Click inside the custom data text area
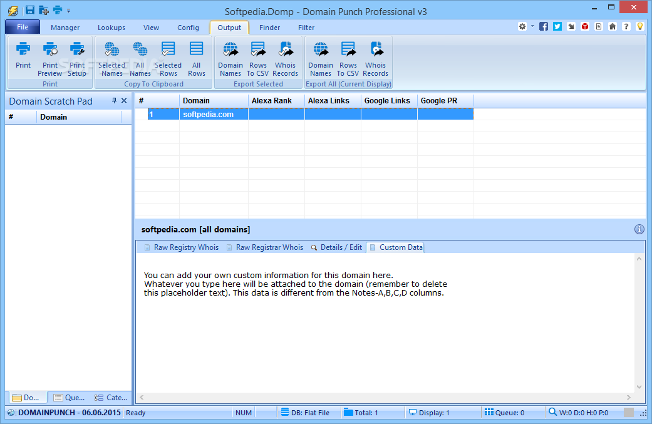The image size is (652, 424). pos(385,324)
